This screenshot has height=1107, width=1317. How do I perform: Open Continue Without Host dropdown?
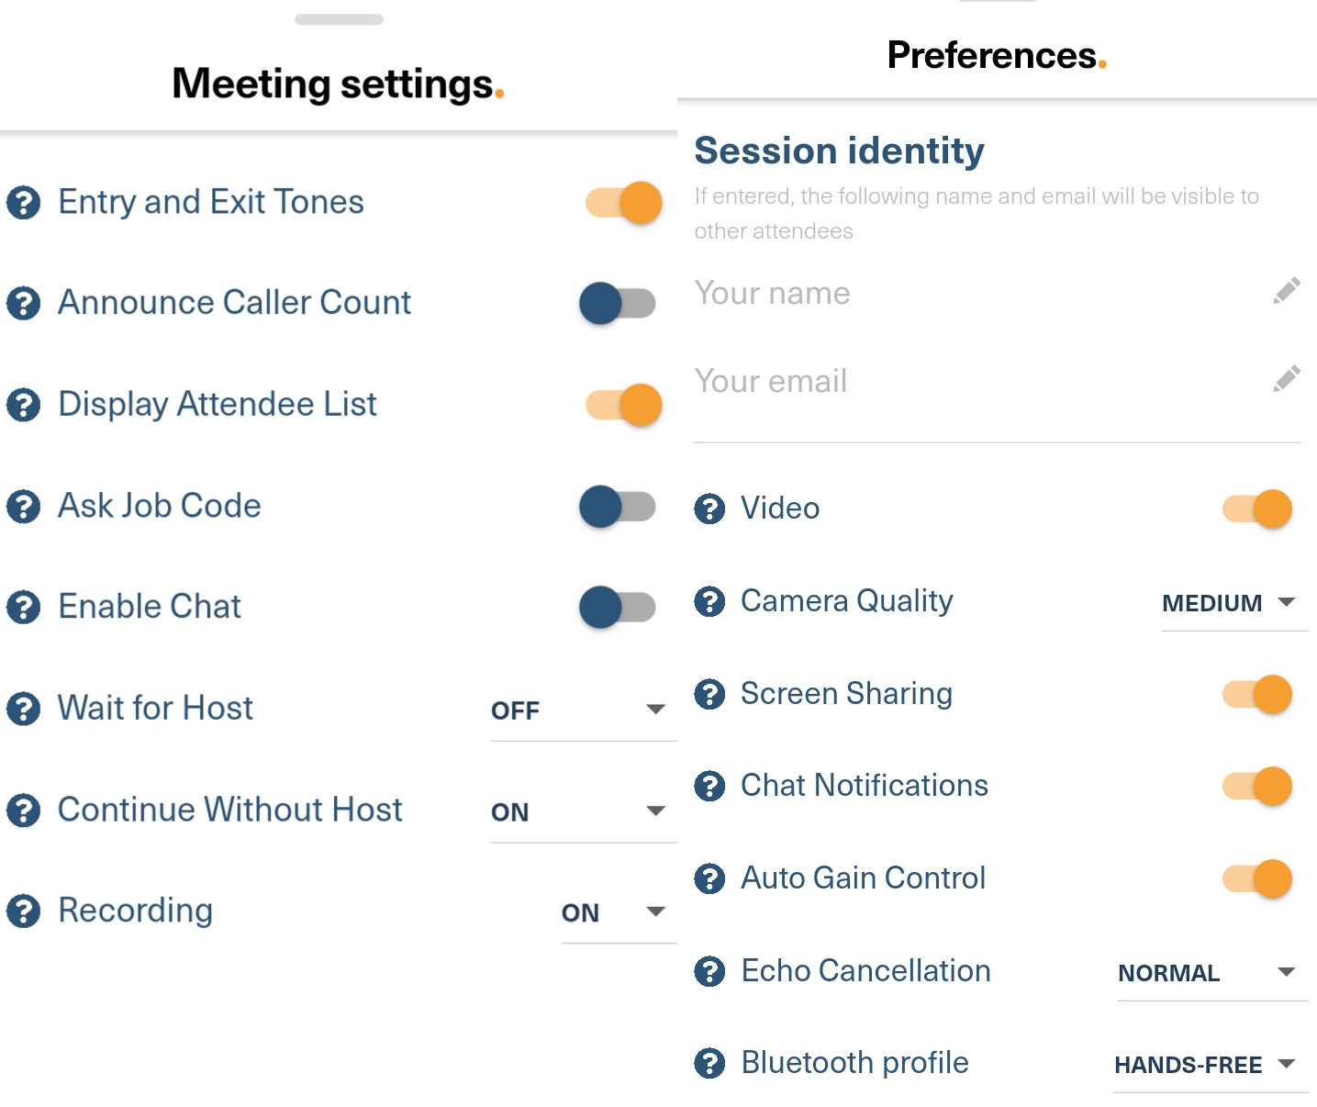[583, 812]
